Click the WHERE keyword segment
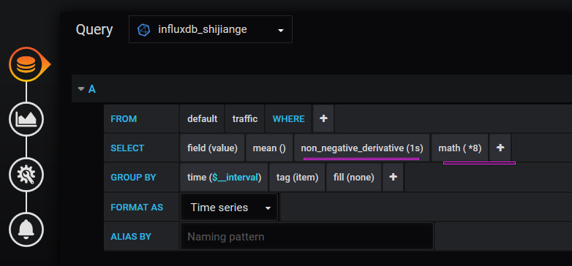The height and width of the screenshot is (266, 572). point(288,119)
